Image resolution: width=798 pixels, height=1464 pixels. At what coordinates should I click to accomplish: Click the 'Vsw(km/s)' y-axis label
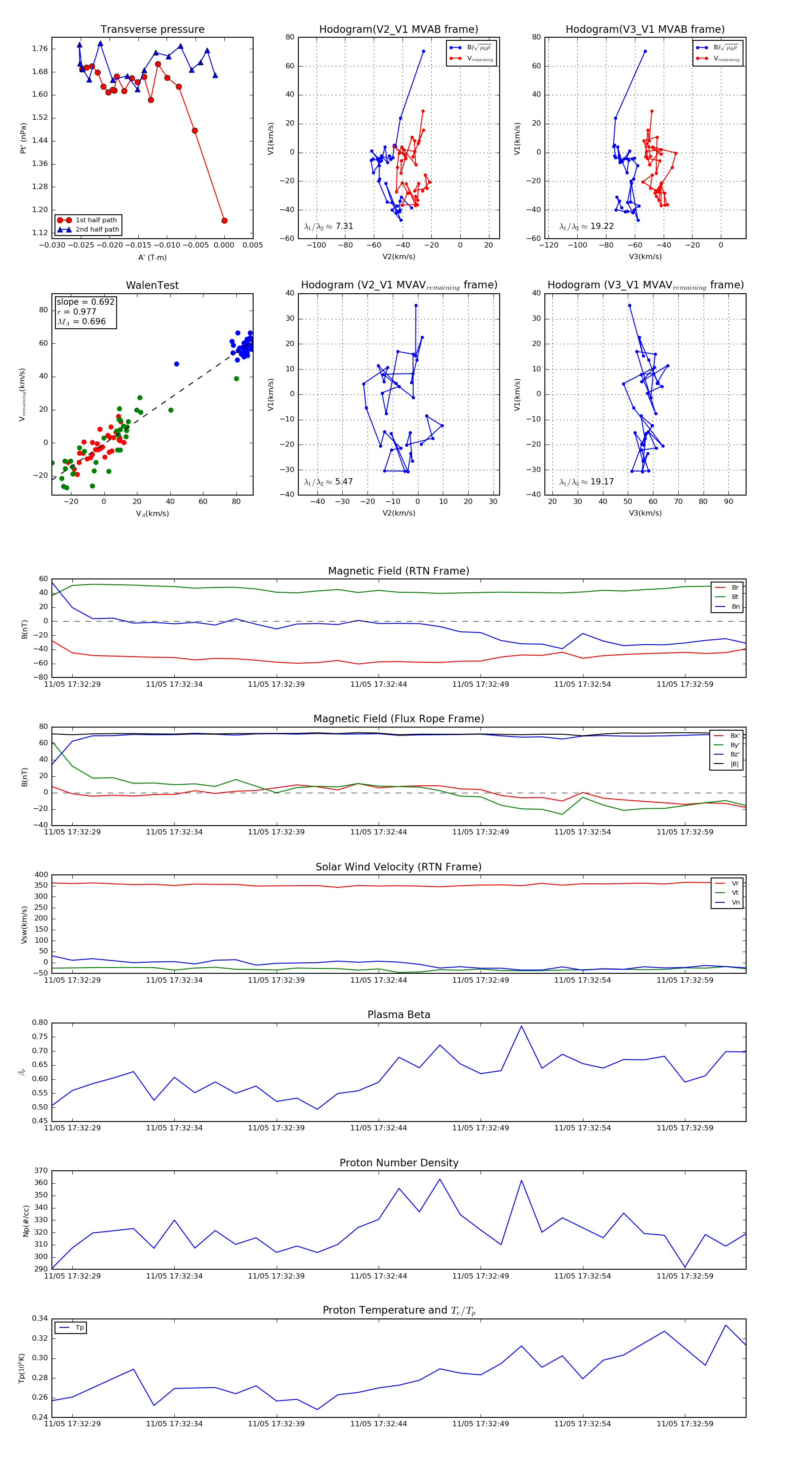(x=24, y=925)
